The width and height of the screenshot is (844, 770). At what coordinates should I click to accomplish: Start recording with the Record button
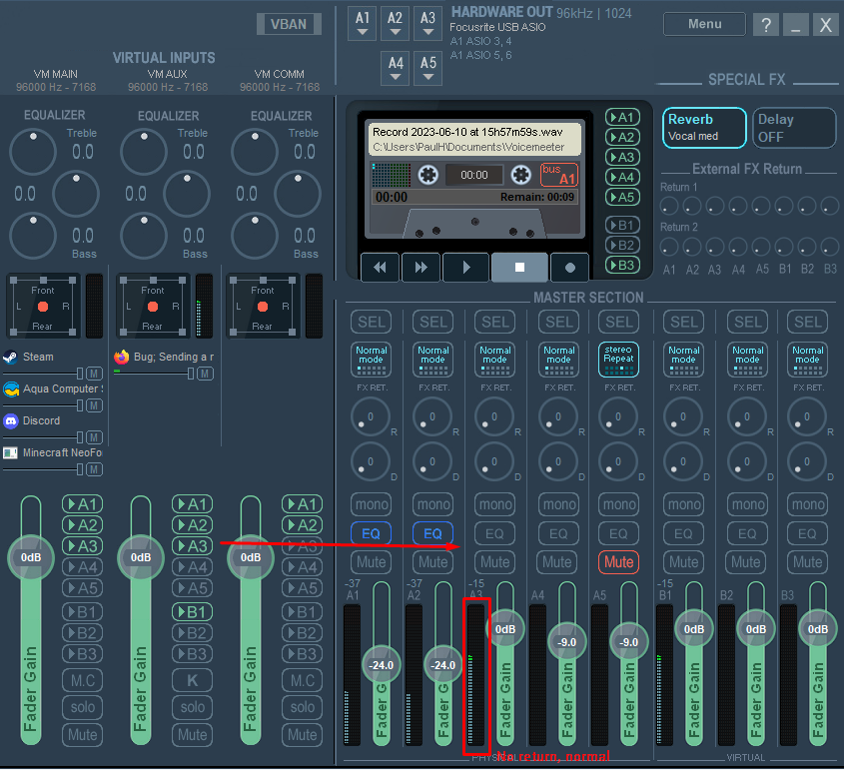570,268
